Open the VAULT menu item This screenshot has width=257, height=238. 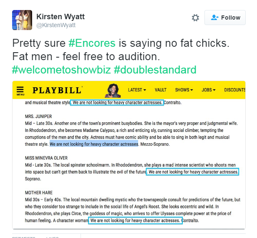click(161, 90)
